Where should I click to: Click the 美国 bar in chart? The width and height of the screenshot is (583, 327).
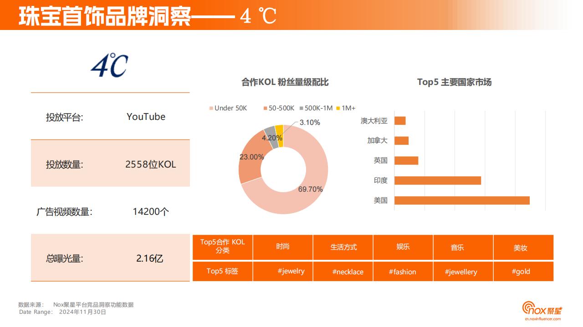tap(462, 200)
